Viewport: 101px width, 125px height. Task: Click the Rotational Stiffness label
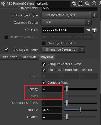24,103
